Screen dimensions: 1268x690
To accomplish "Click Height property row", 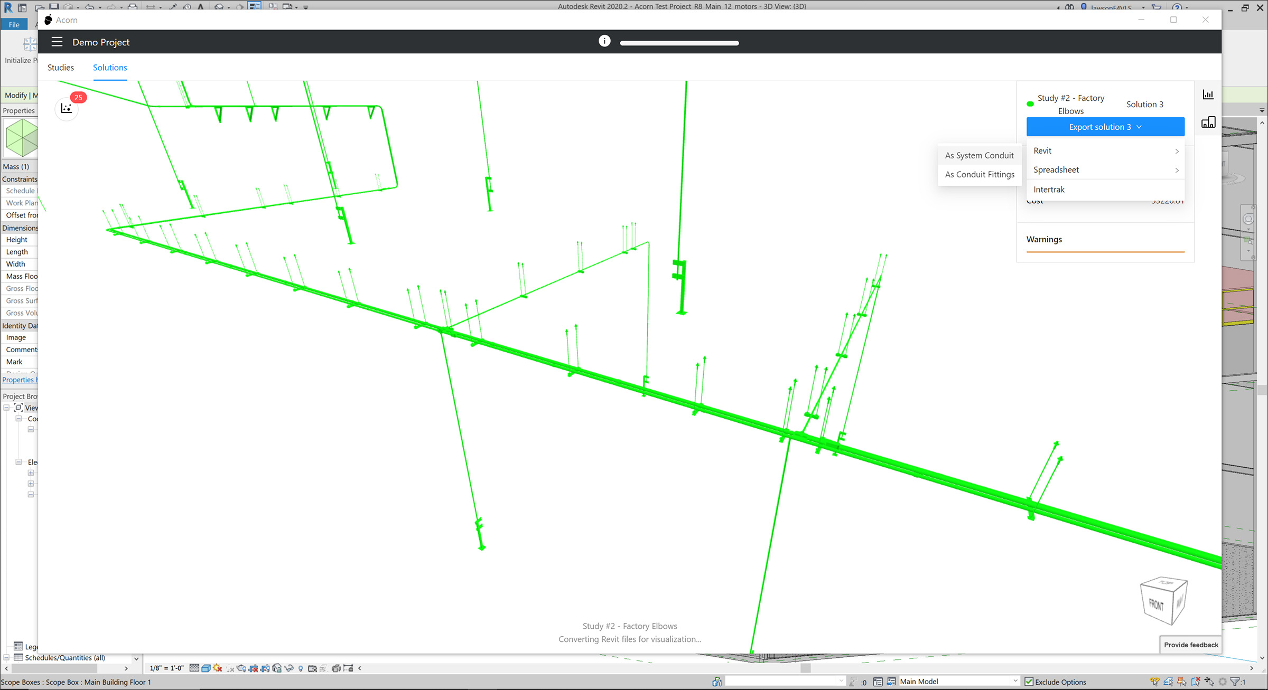I will click(x=20, y=240).
